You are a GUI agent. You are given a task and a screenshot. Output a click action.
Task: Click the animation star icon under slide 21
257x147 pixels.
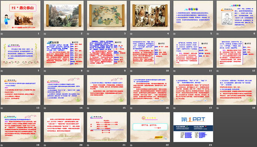click(88, 145)
